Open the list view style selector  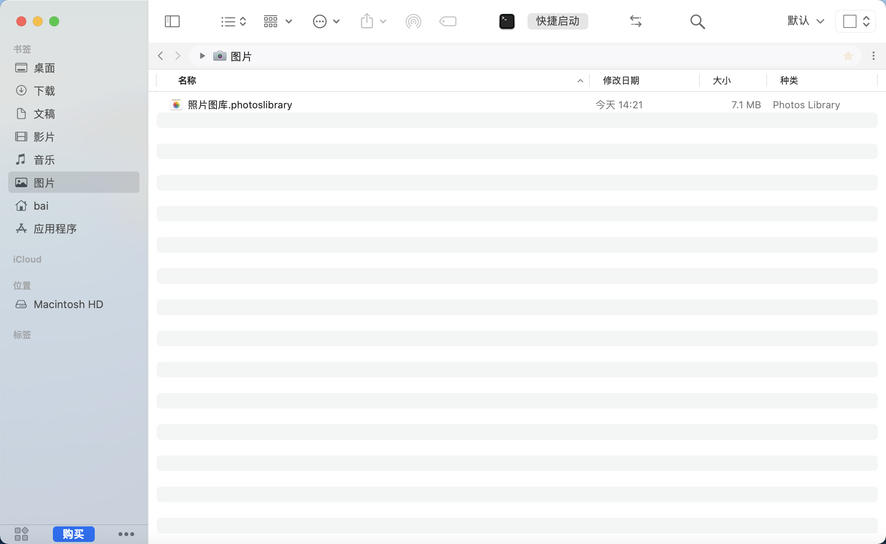pyautogui.click(x=233, y=21)
